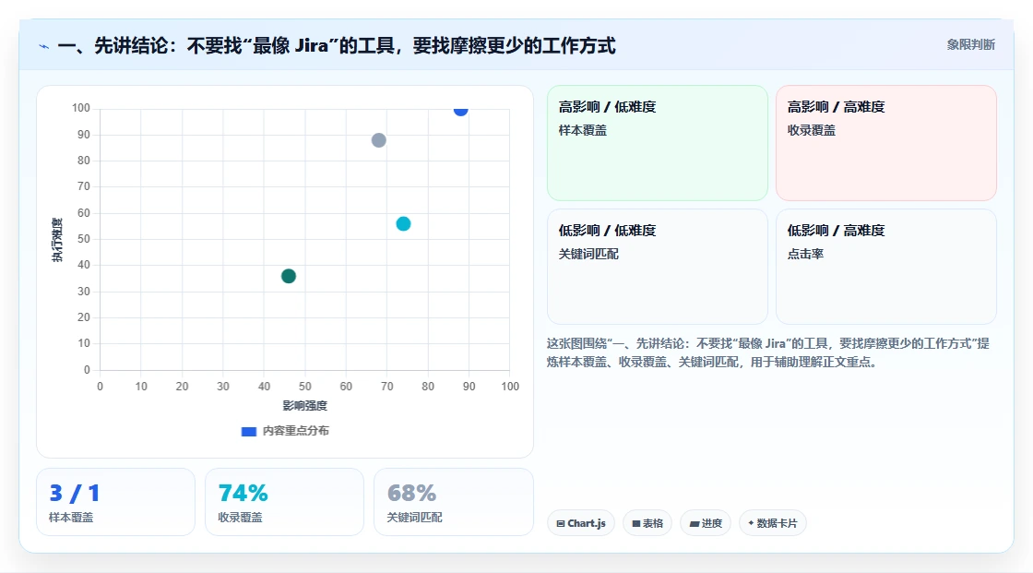The height and width of the screenshot is (573, 1033).
Task: Click the Chart.js tag chip
Action: (x=581, y=523)
